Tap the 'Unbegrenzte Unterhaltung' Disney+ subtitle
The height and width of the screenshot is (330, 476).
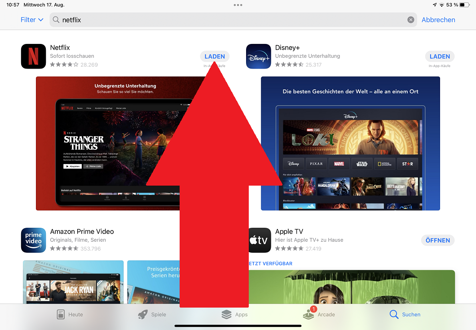point(308,56)
